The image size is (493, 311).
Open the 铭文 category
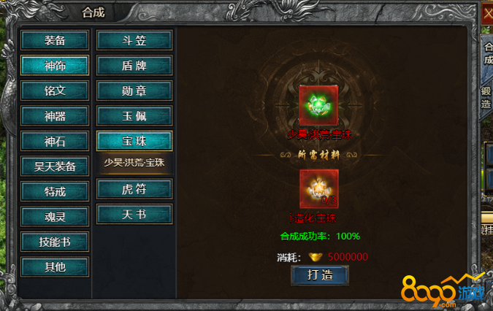(55, 91)
